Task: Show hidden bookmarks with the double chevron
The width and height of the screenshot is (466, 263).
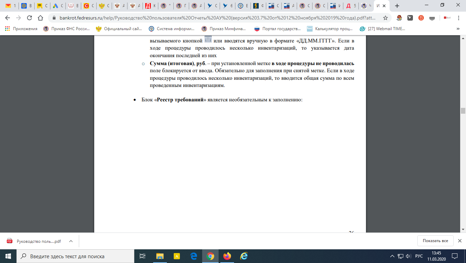Action: (x=458, y=29)
